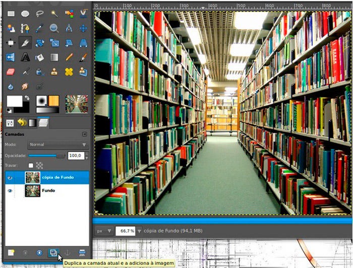Swap foreground and background colors arrow
The width and height of the screenshot is (353, 268).
27,98
